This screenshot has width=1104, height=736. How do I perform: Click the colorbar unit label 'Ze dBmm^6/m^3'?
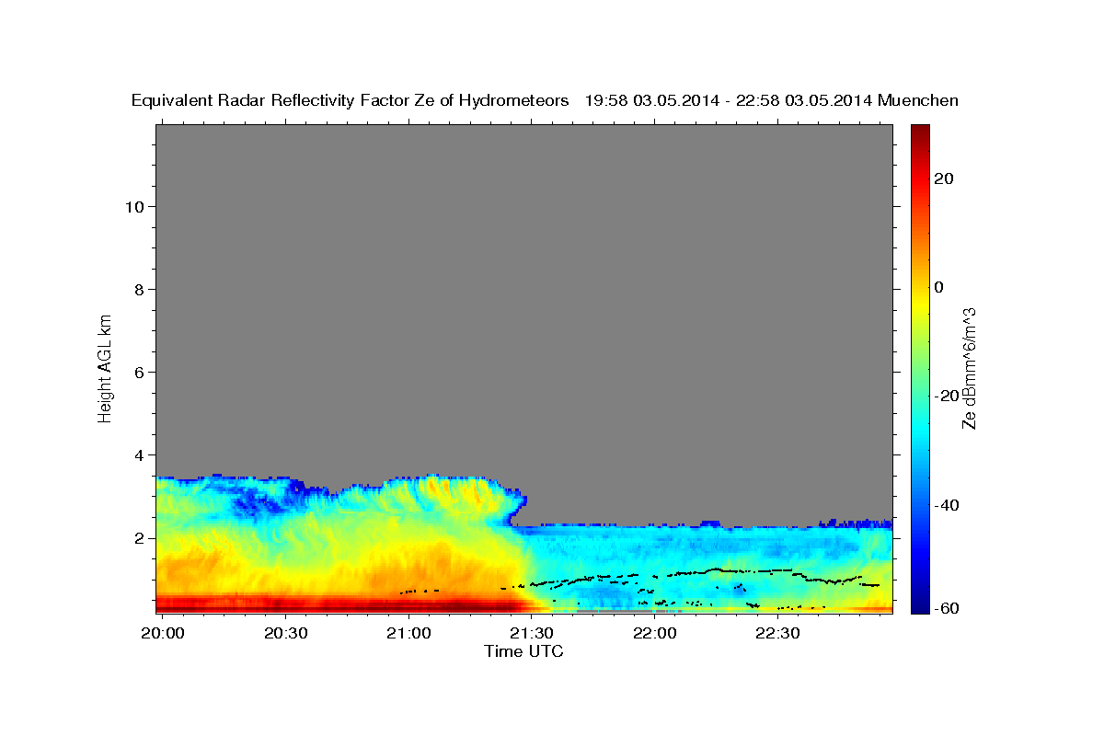969,368
